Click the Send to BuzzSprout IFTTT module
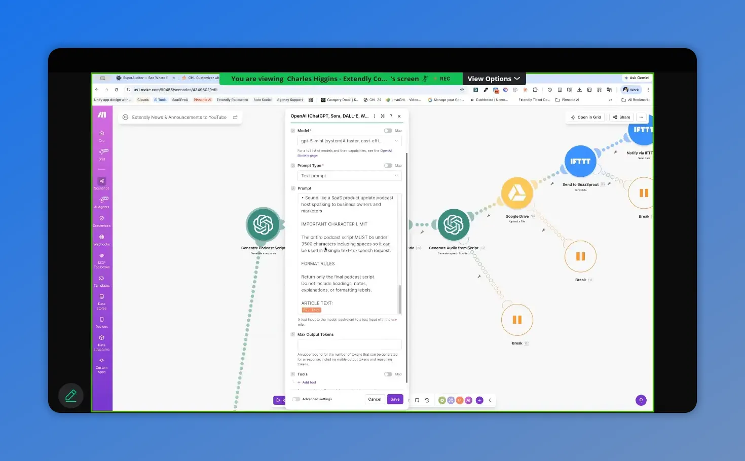 [580, 162]
